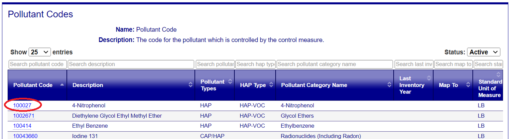This screenshot has height=139, width=511.
Task: Click the Search description input box
Action: (131, 64)
